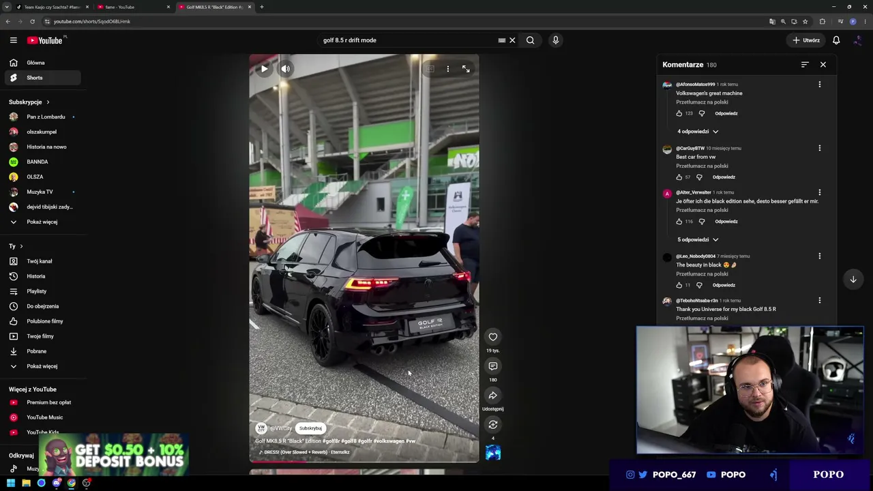Dislike the comment by @Alter_Verwalter
This screenshot has height=491, width=873.
(702, 222)
